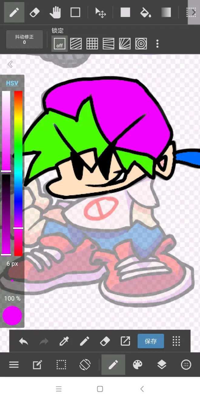Tap the blue 保存 save button
The width and height of the screenshot is (200, 401).
[151, 341]
